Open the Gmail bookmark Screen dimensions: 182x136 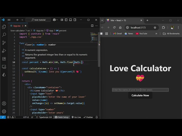tap(117, 34)
